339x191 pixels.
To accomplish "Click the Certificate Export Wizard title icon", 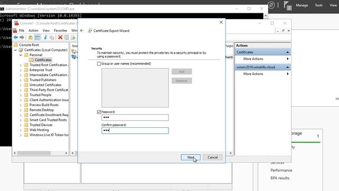I will pos(90,31).
